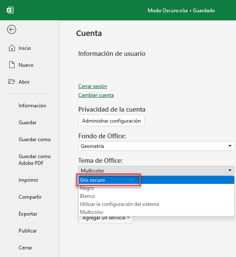
Task: Choose Gris oscuro from the theme list
Action: pyautogui.click(x=156, y=180)
